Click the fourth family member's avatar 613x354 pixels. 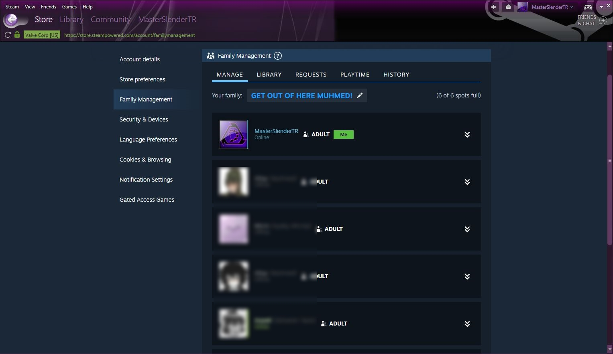[234, 276]
